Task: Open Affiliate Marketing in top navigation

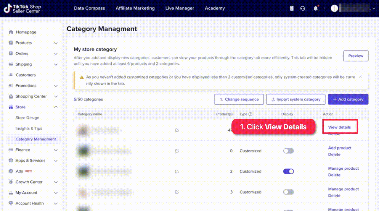Action: (135, 8)
